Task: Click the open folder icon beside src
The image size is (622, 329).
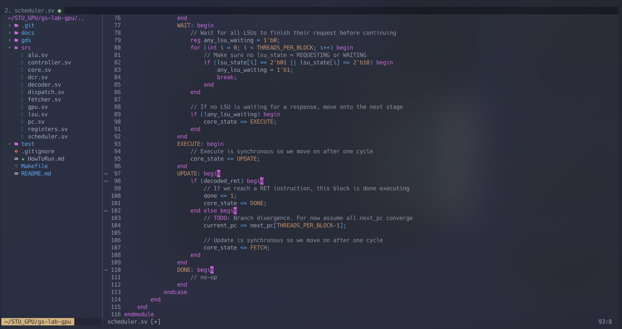Action: coord(16,47)
